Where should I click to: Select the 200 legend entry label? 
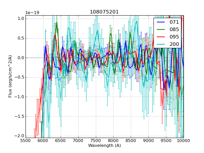click(x=174, y=44)
